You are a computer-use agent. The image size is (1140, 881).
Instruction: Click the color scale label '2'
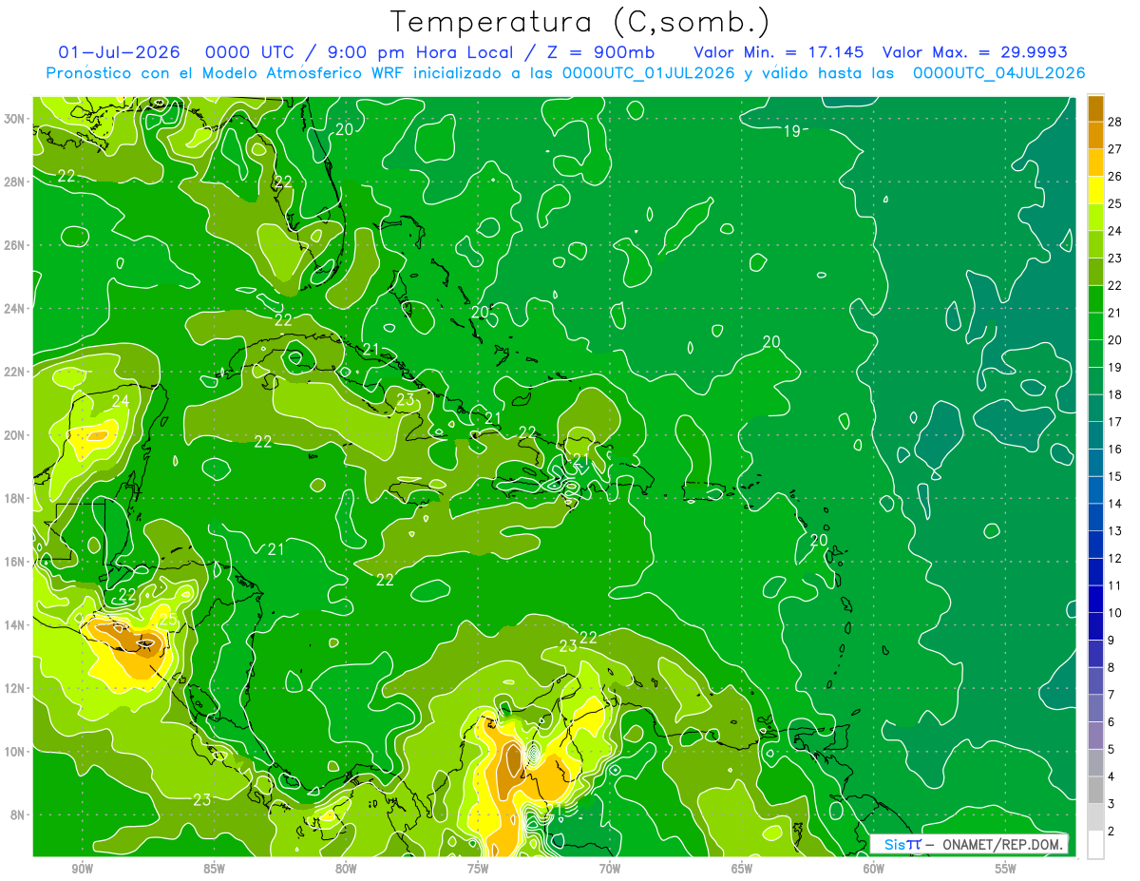click(x=1111, y=833)
